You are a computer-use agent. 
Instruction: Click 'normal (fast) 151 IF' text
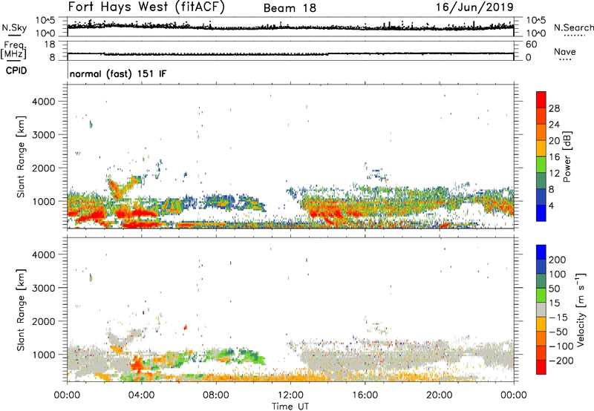click(x=118, y=73)
